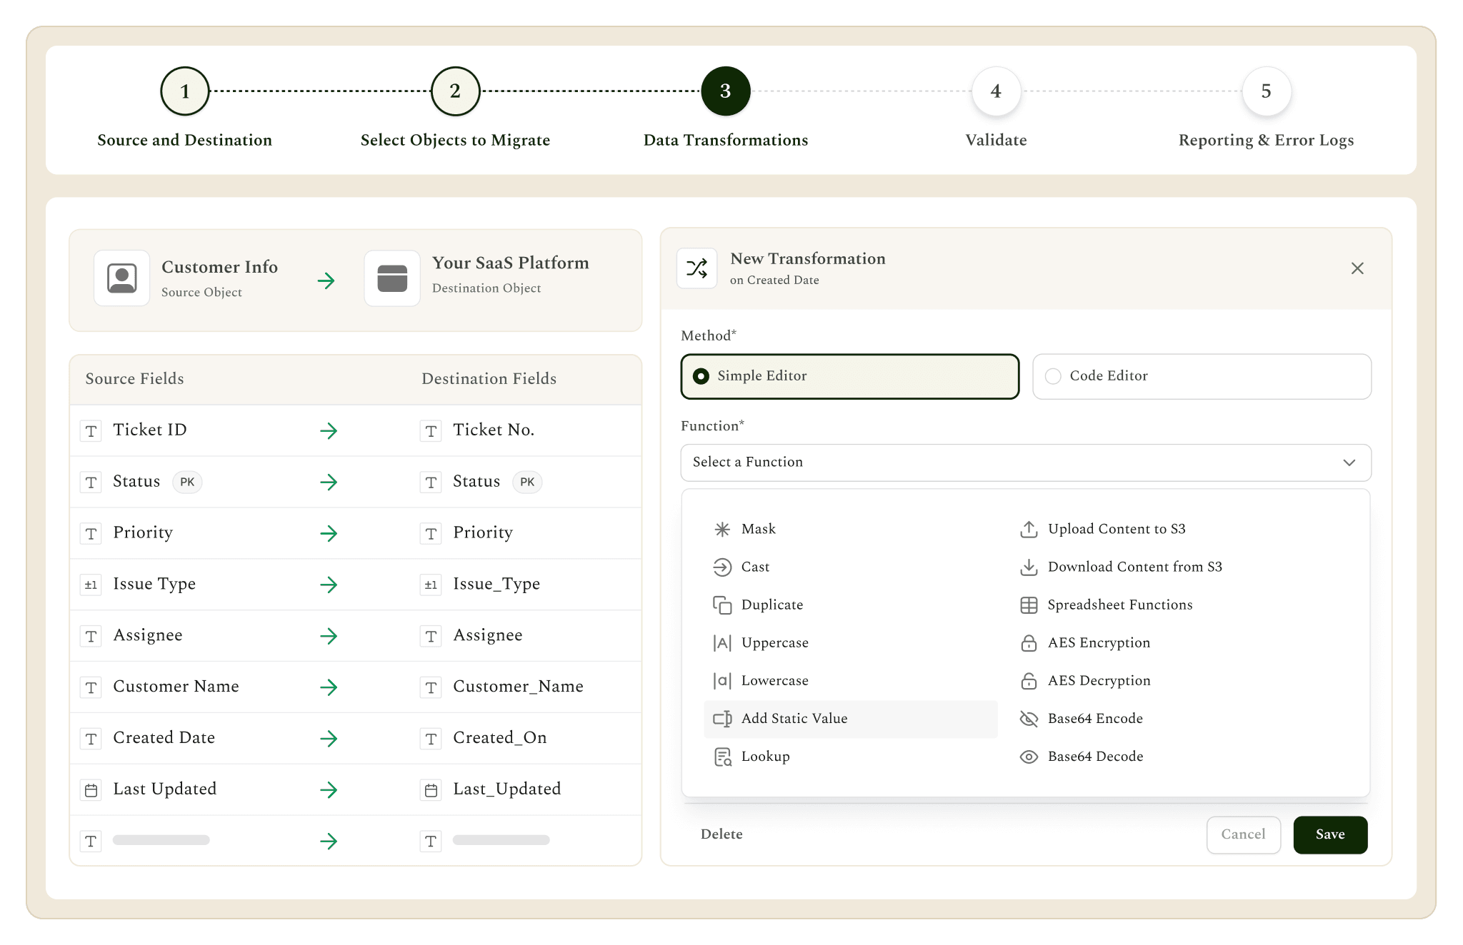Click the Upload Content to S3 icon

1029,529
